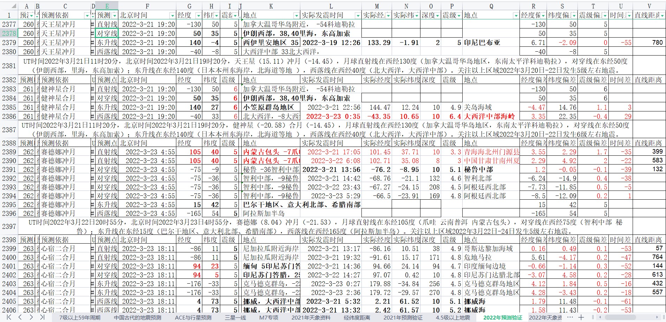Select column header F
The width and height of the screenshot is (666, 322).
(147, 6)
